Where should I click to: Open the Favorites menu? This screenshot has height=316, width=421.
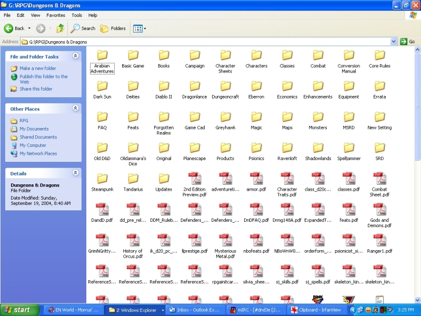point(56,15)
